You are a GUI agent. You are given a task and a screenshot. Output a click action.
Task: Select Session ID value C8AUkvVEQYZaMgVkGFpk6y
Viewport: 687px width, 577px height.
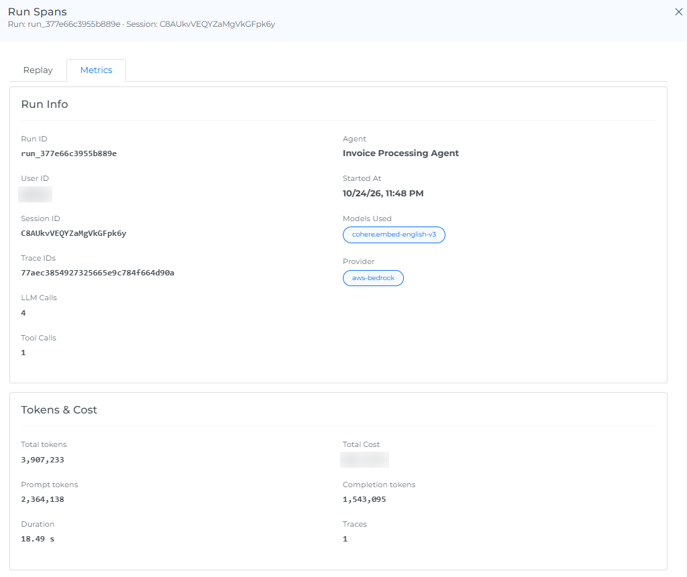[74, 233]
